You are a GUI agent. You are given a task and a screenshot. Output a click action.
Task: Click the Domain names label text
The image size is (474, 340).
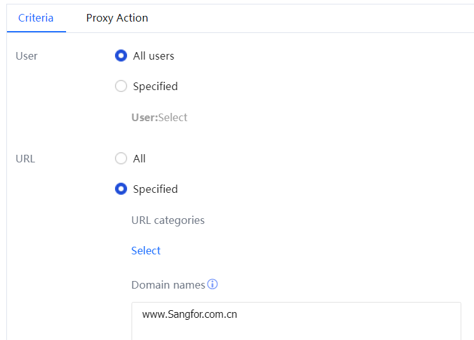point(168,285)
